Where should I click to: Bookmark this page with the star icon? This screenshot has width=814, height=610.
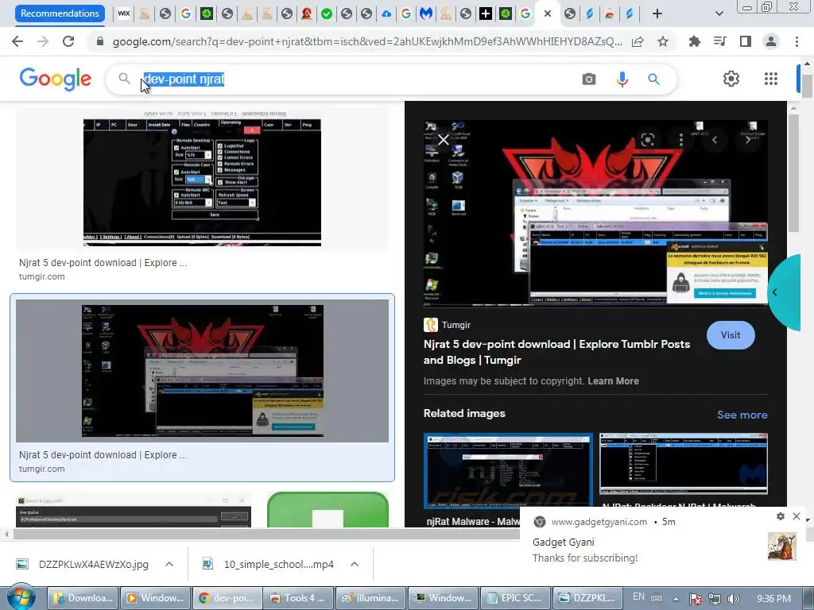click(663, 41)
